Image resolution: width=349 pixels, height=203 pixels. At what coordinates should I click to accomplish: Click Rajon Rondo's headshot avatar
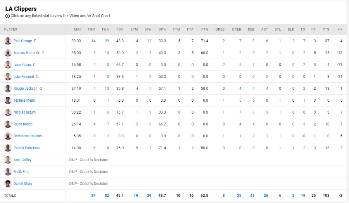8,124
